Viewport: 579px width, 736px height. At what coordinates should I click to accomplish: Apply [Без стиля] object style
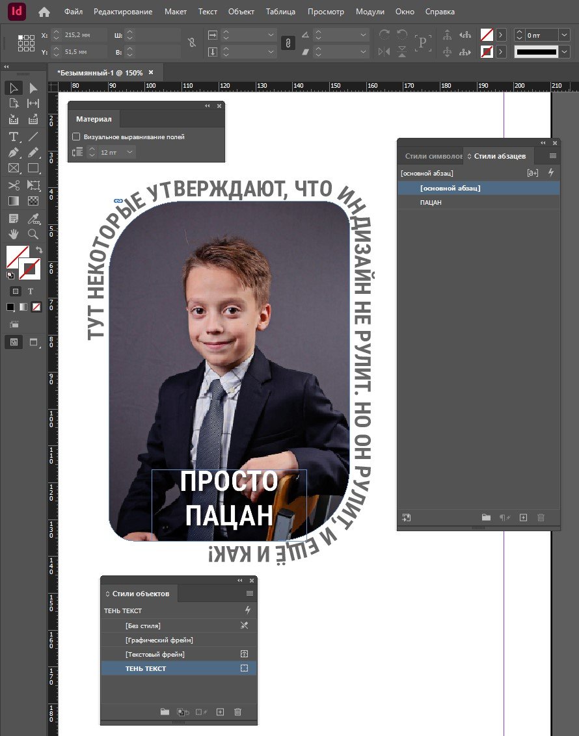click(x=179, y=625)
